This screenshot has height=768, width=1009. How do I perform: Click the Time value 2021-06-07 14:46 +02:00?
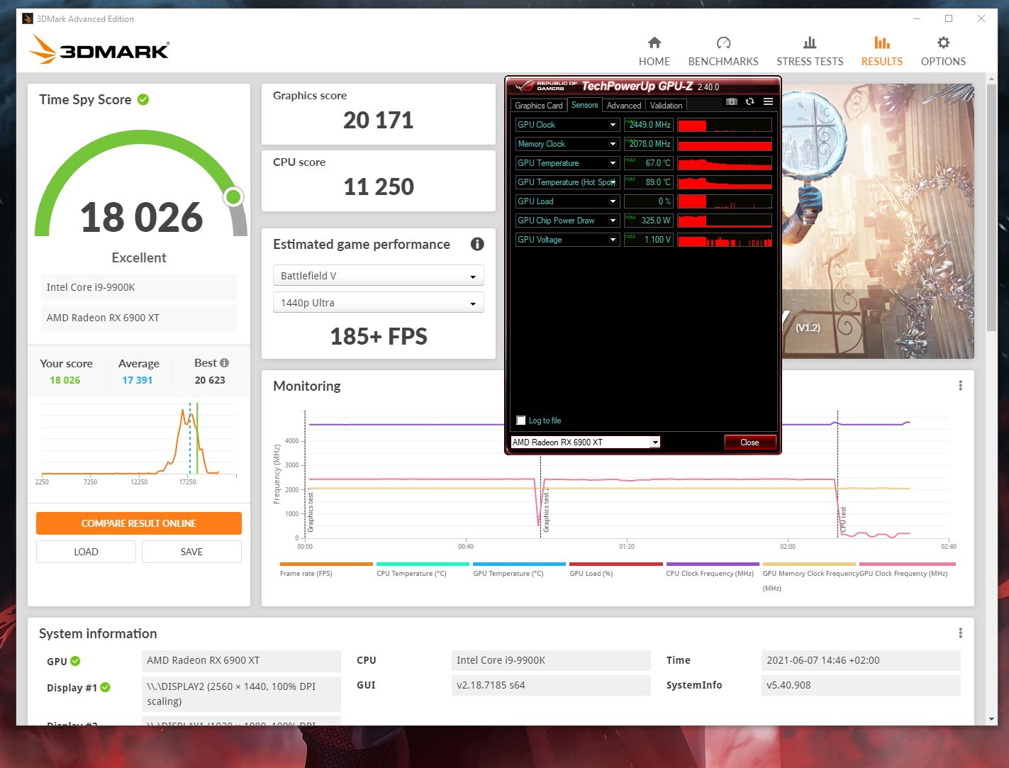(861, 660)
